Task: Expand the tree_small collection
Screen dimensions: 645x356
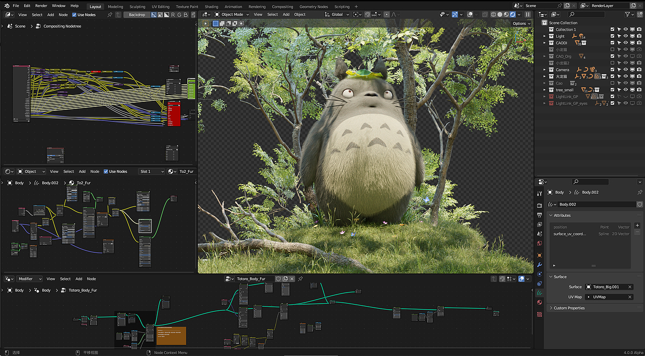Action: coord(545,90)
